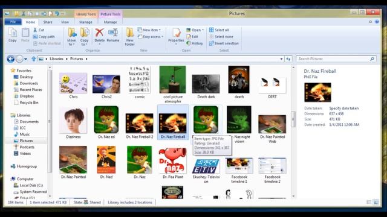Click Invert selection
This screenshot has width=387, height=217.
tap(224, 43)
